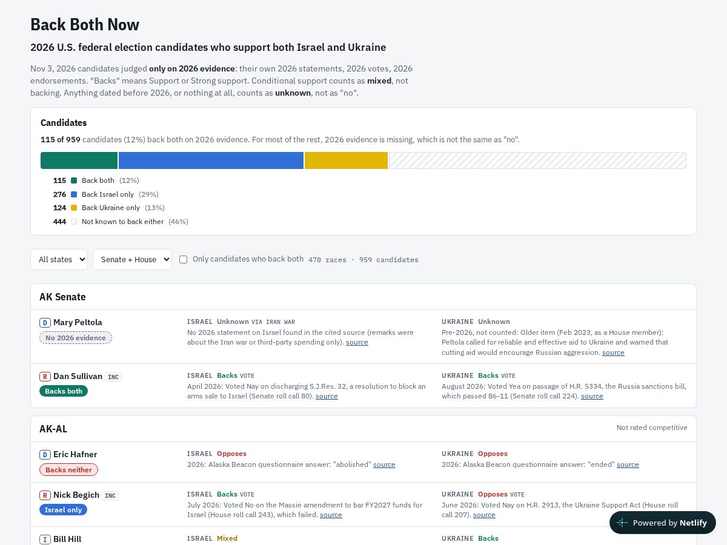Click the 115 of 959 summary text
This screenshot has width=727, height=545.
point(61,140)
